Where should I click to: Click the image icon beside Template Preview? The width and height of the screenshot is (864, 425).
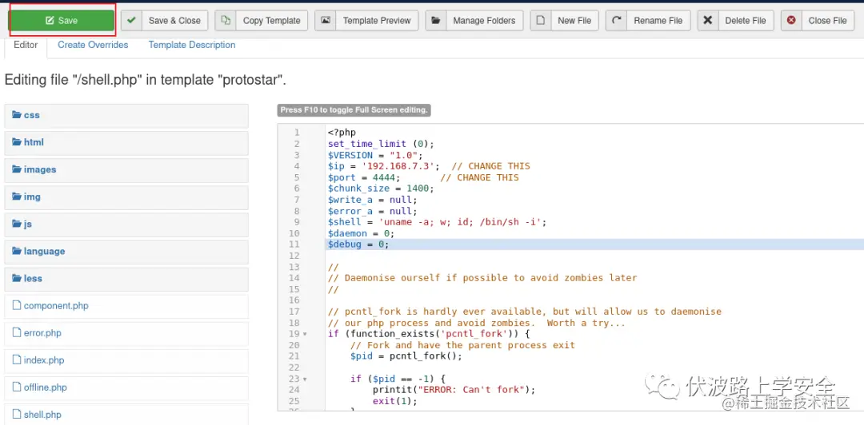pyautogui.click(x=326, y=20)
